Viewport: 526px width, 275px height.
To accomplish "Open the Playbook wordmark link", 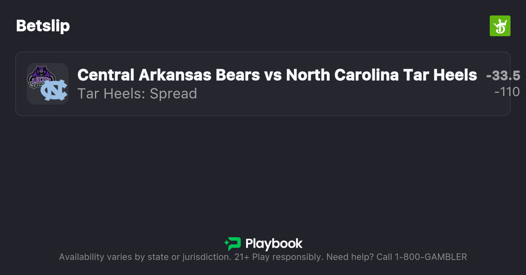I will tap(274, 244).
